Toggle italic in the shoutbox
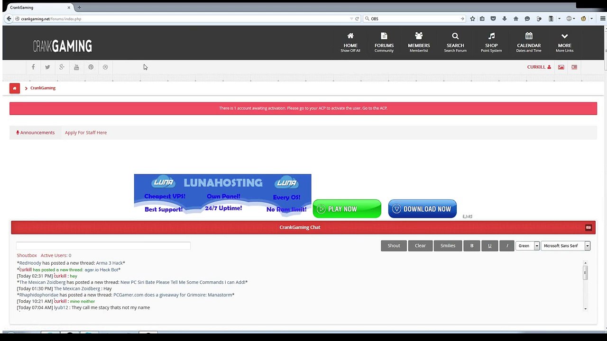Image resolution: width=607 pixels, height=341 pixels. pos(507,246)
